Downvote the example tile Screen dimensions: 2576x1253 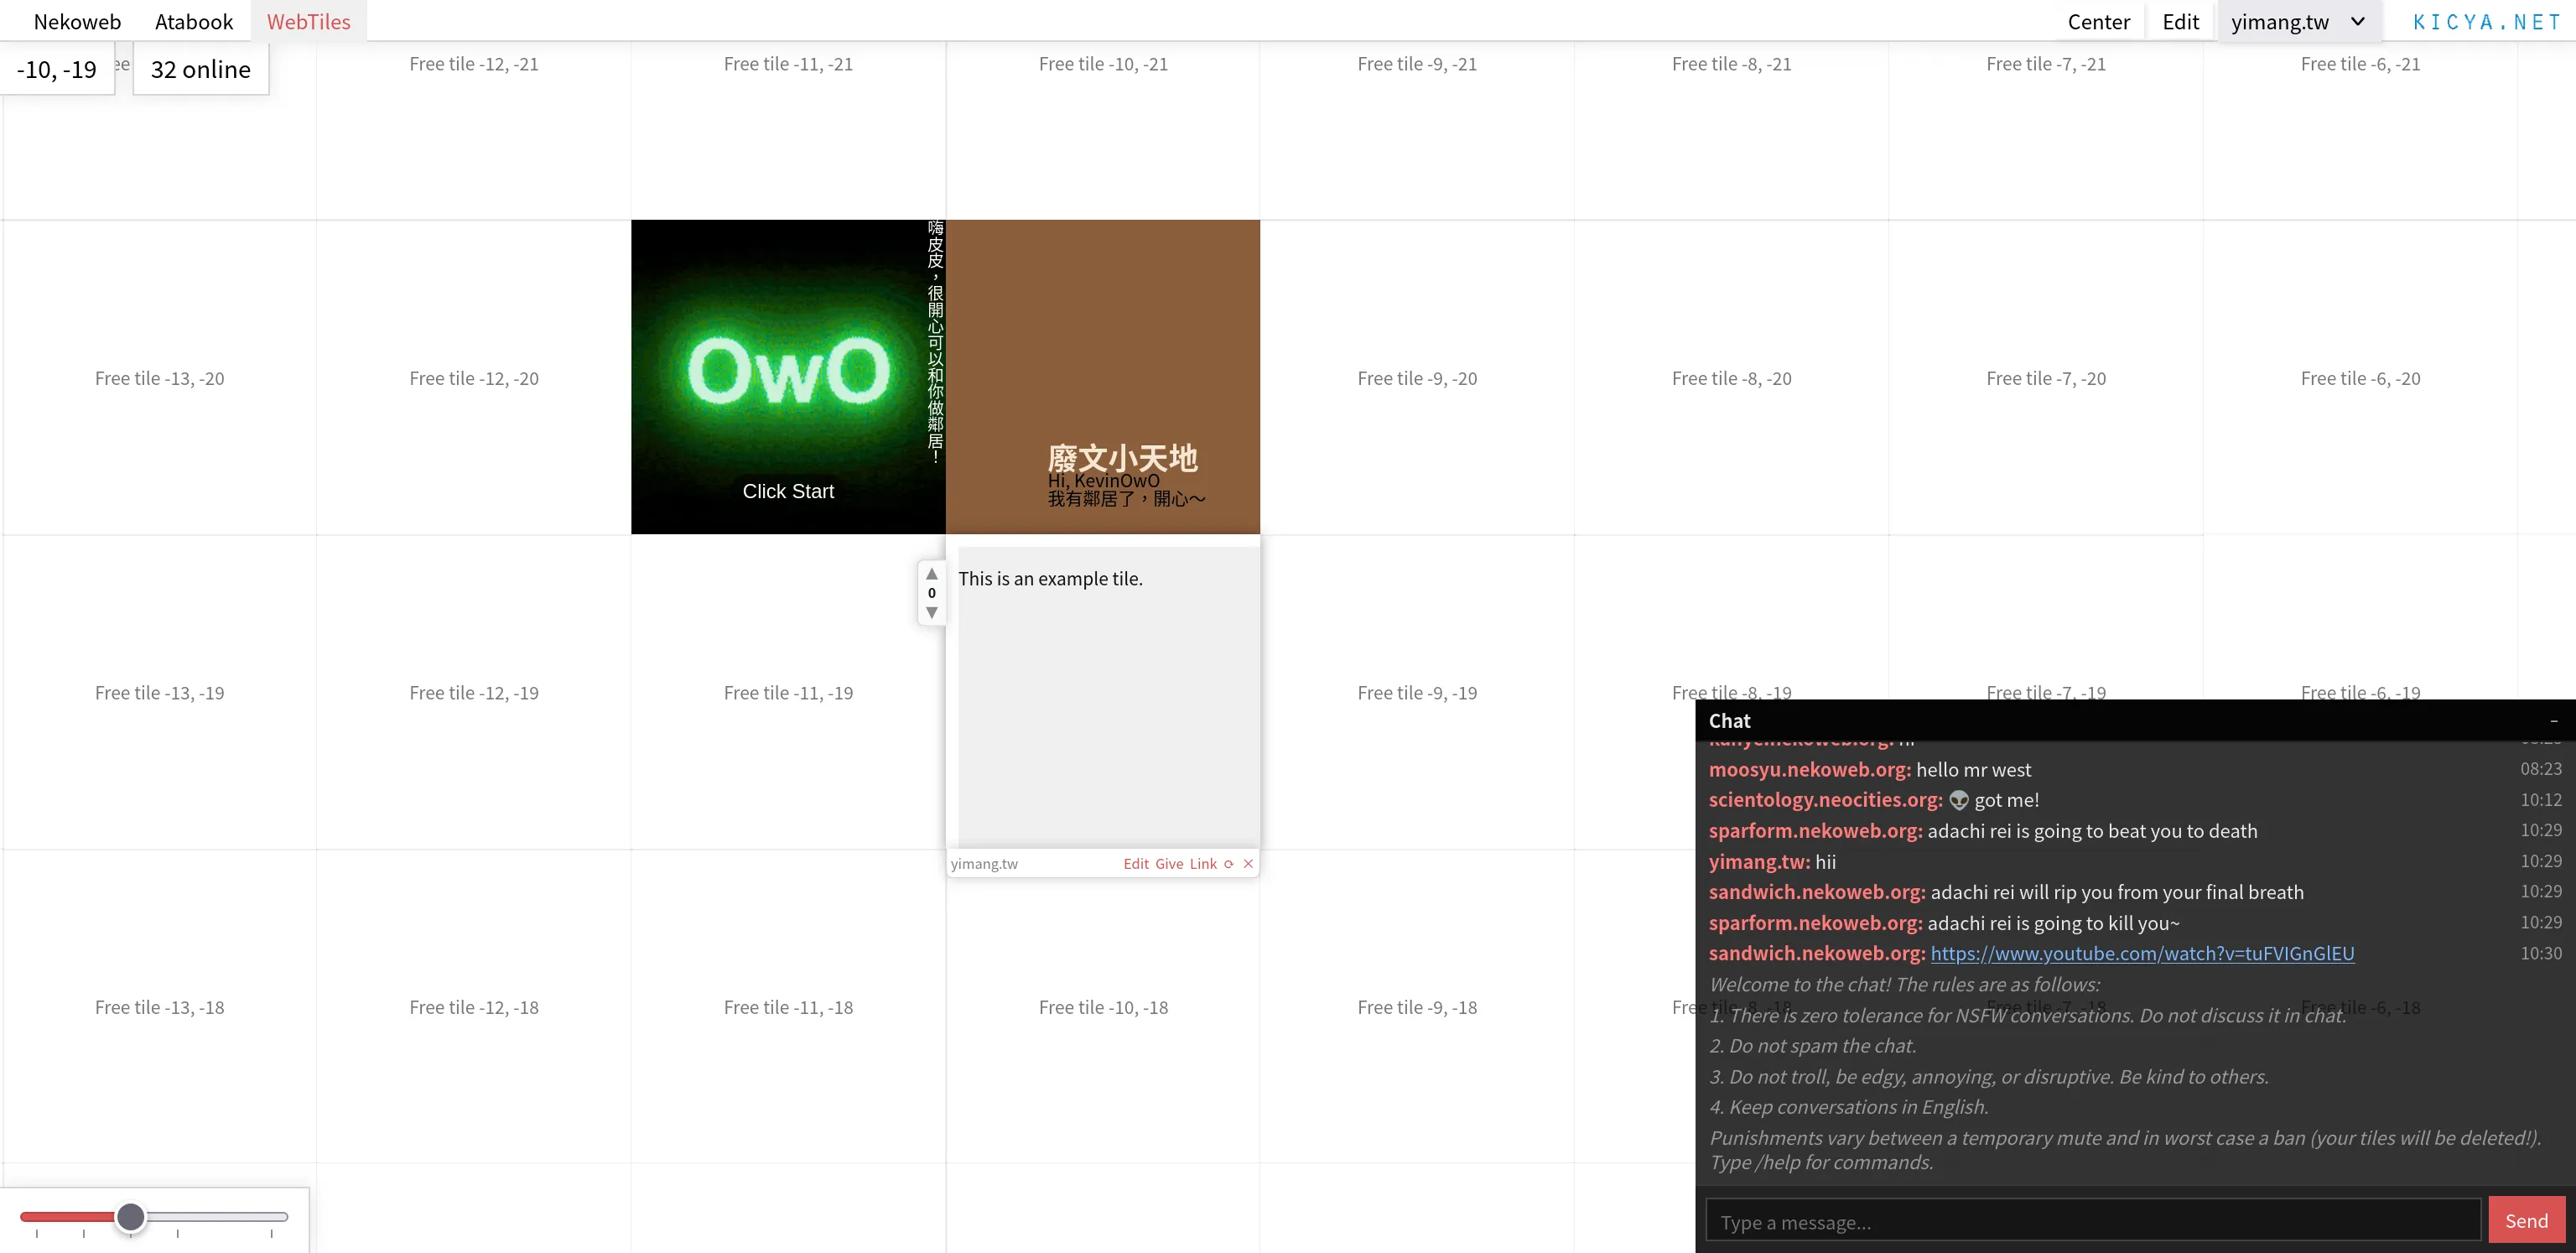931,612
